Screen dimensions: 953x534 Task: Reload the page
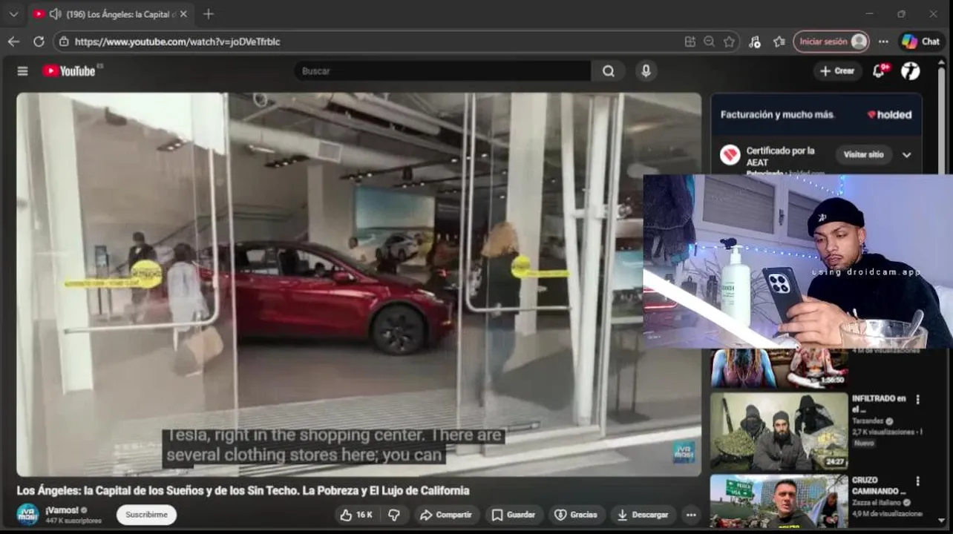39,42
